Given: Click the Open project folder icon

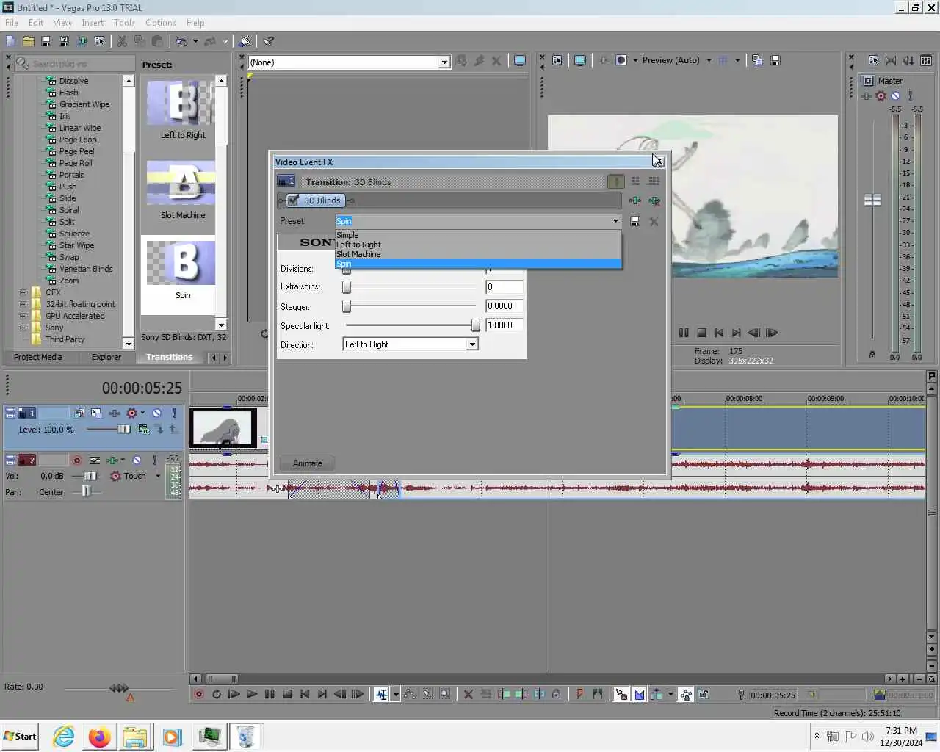Looking at the screenshot, I should 29,41.
